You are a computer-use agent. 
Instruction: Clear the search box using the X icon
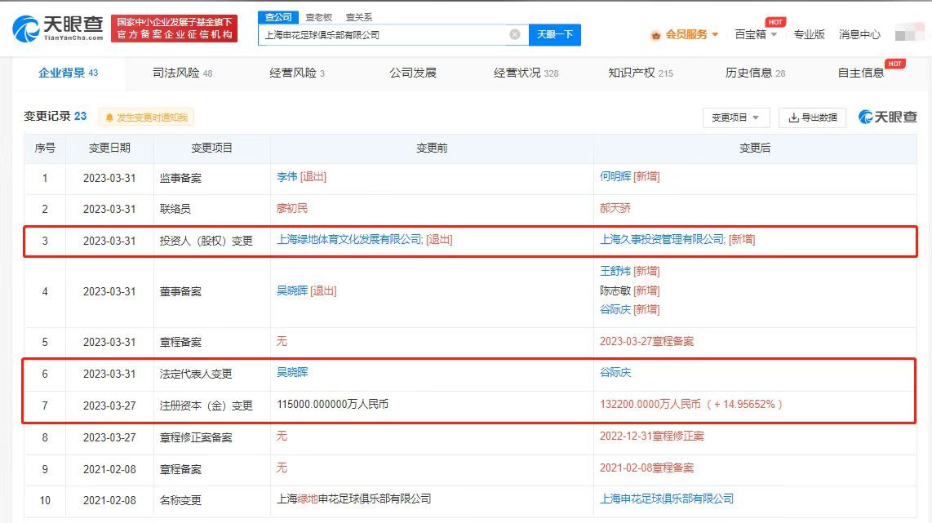(x=514, y=35)
